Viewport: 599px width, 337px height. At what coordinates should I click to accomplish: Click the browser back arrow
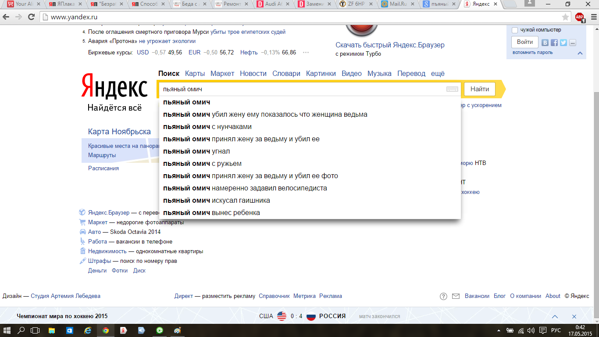[7, 17]
